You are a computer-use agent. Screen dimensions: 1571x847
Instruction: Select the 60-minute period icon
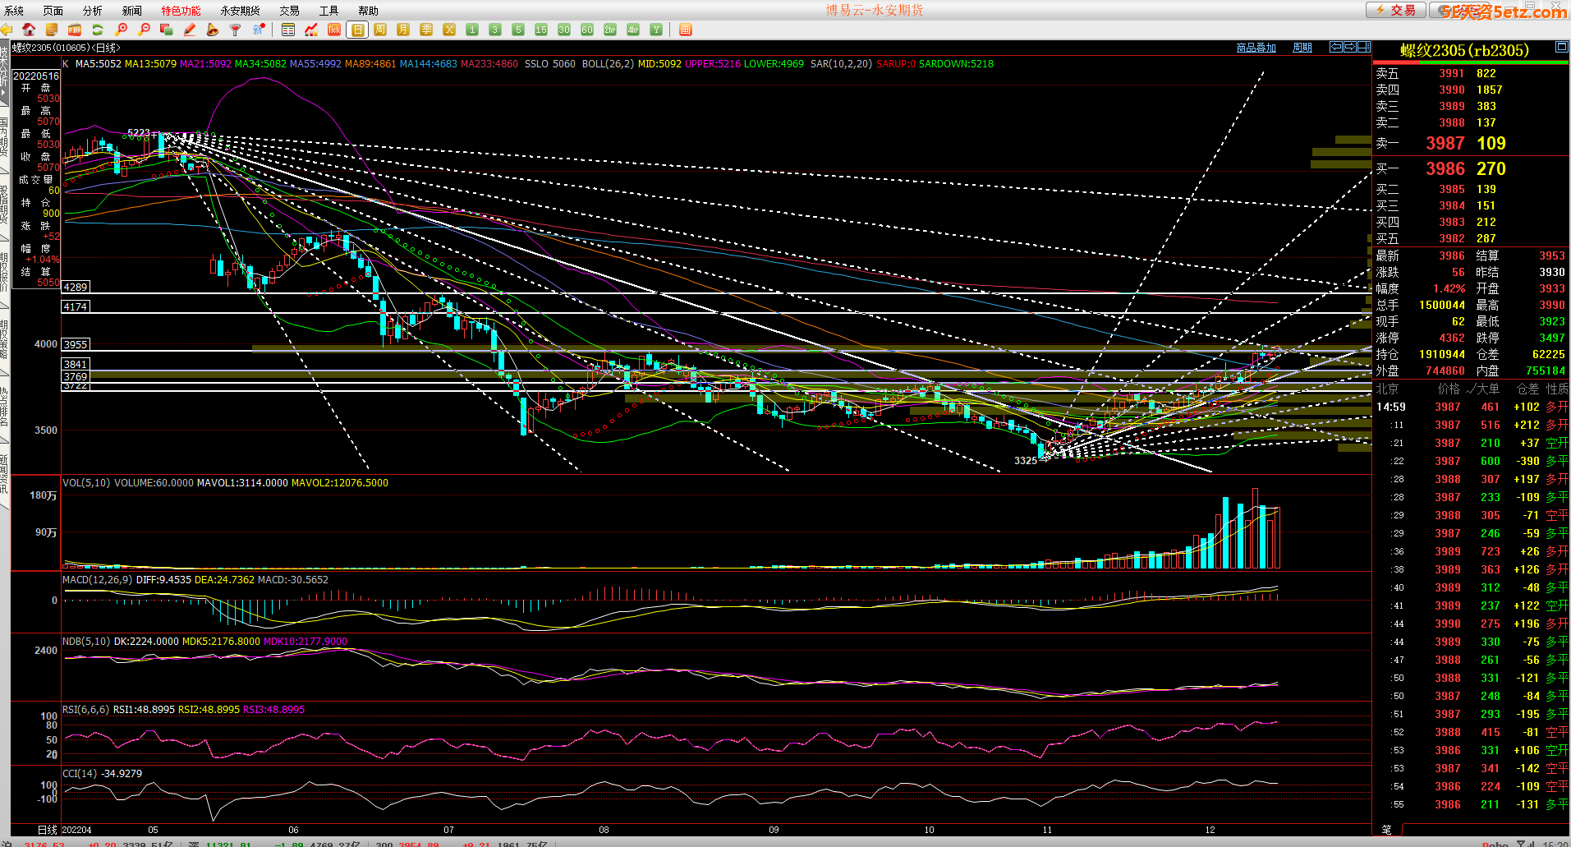point(587,30)
